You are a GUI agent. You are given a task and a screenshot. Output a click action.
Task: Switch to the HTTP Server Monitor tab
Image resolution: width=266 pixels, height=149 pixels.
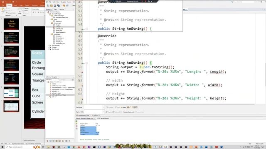103,118
